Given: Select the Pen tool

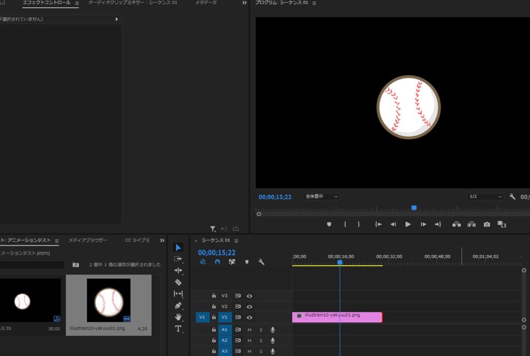Looking at the screenshot, I should tap(178, 305).
